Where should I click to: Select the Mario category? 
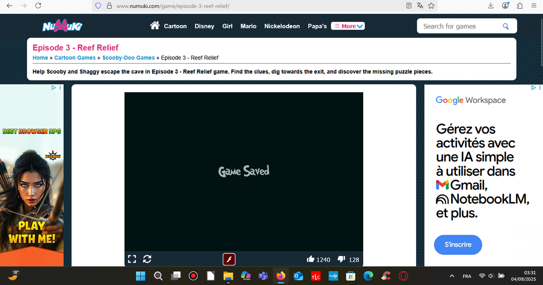pos(248,26)
